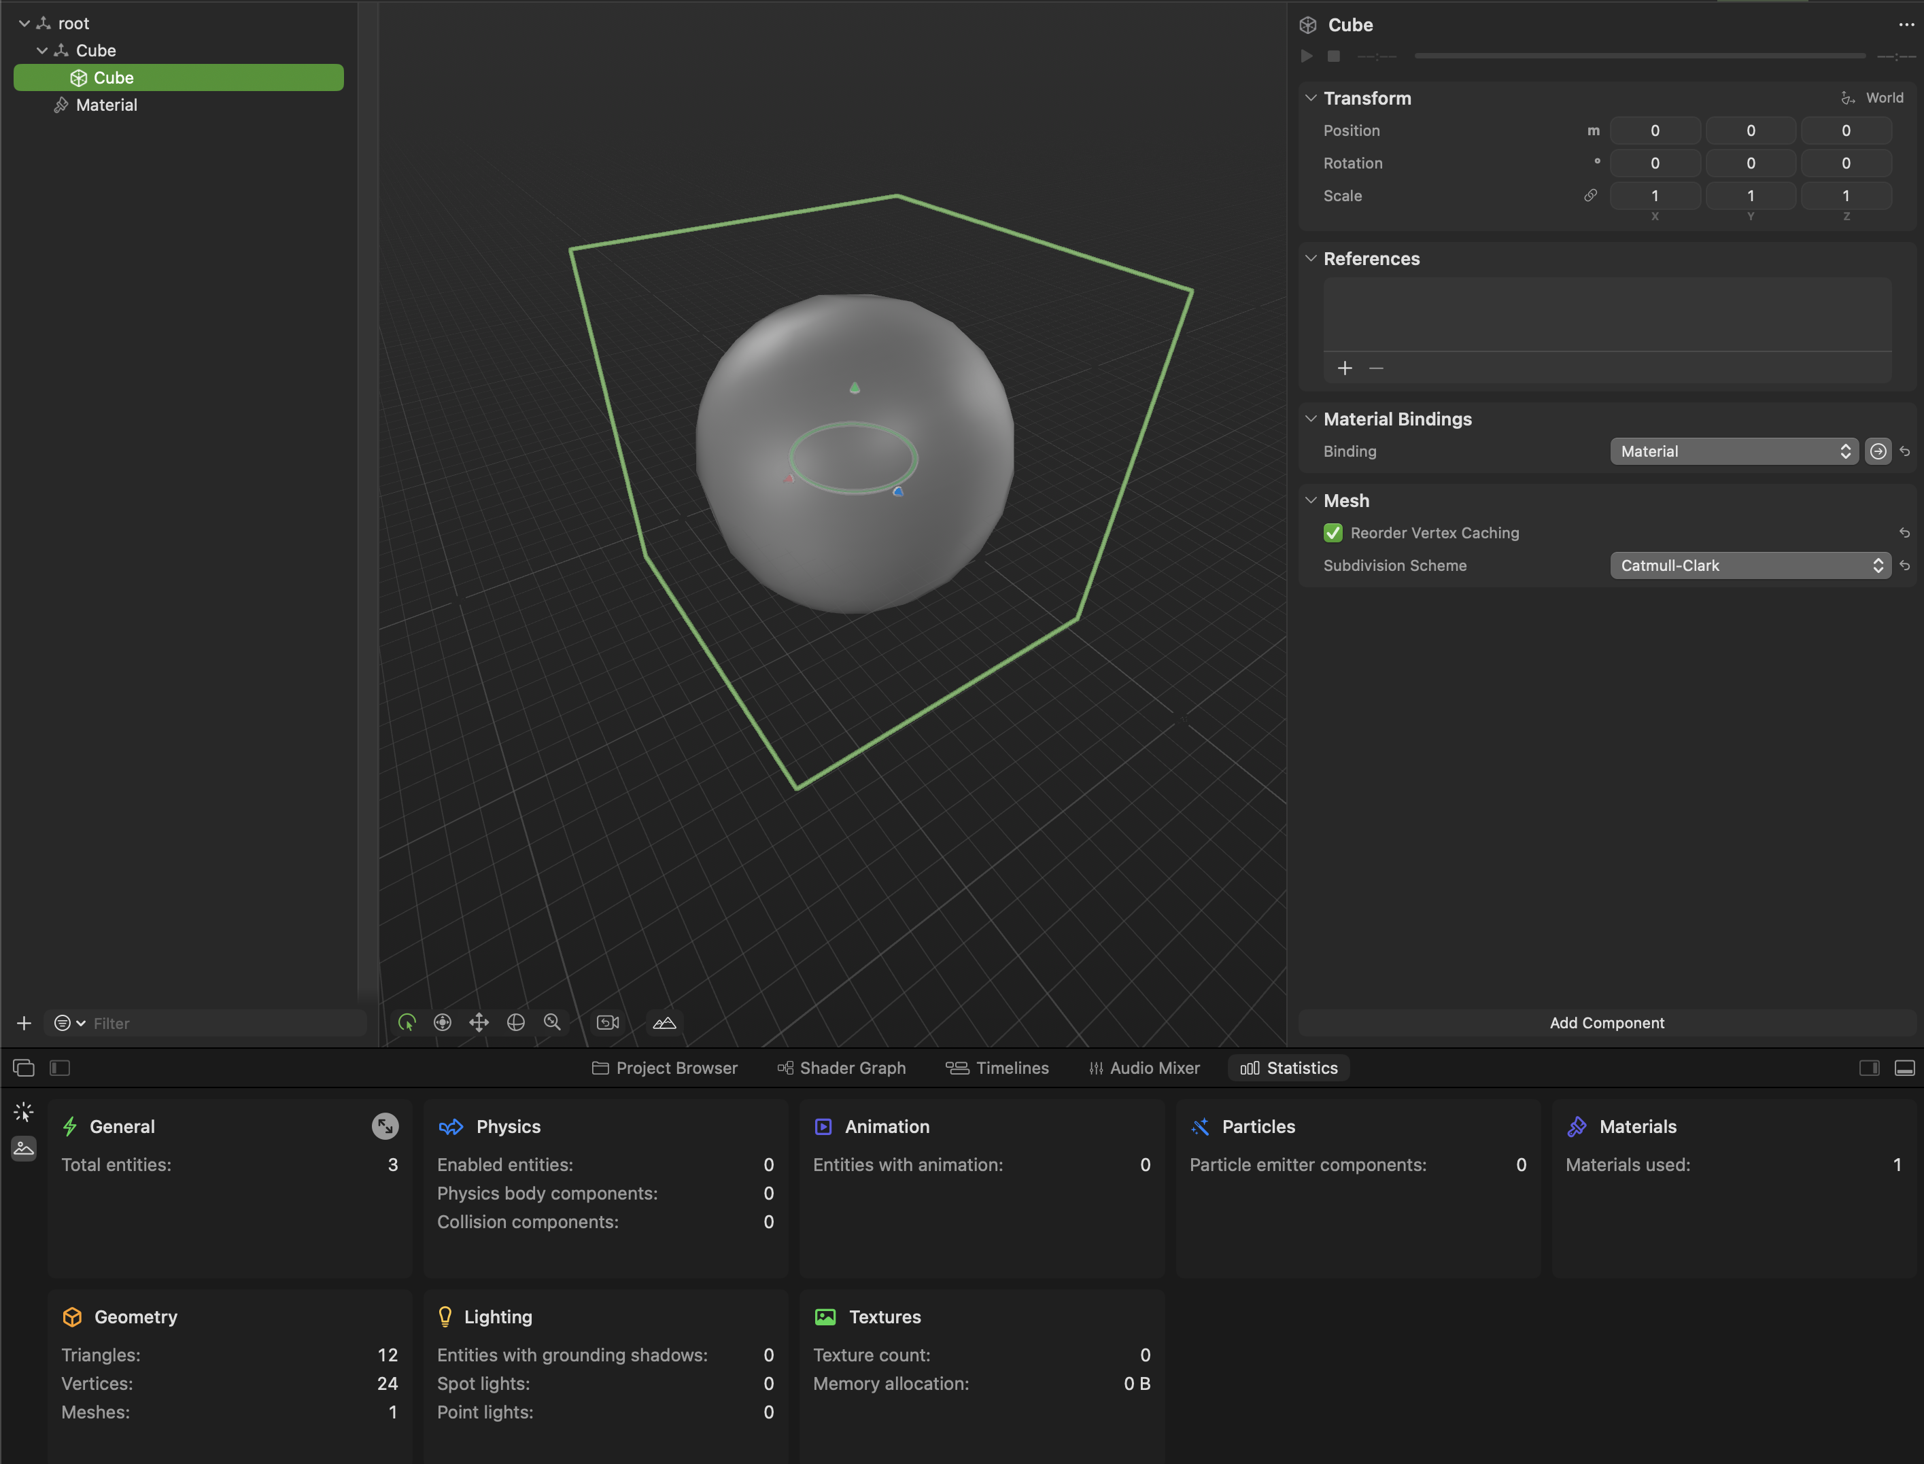1924x1464 pixels.
Task: Click the Textures card image icon
Action: point(825,1317)
